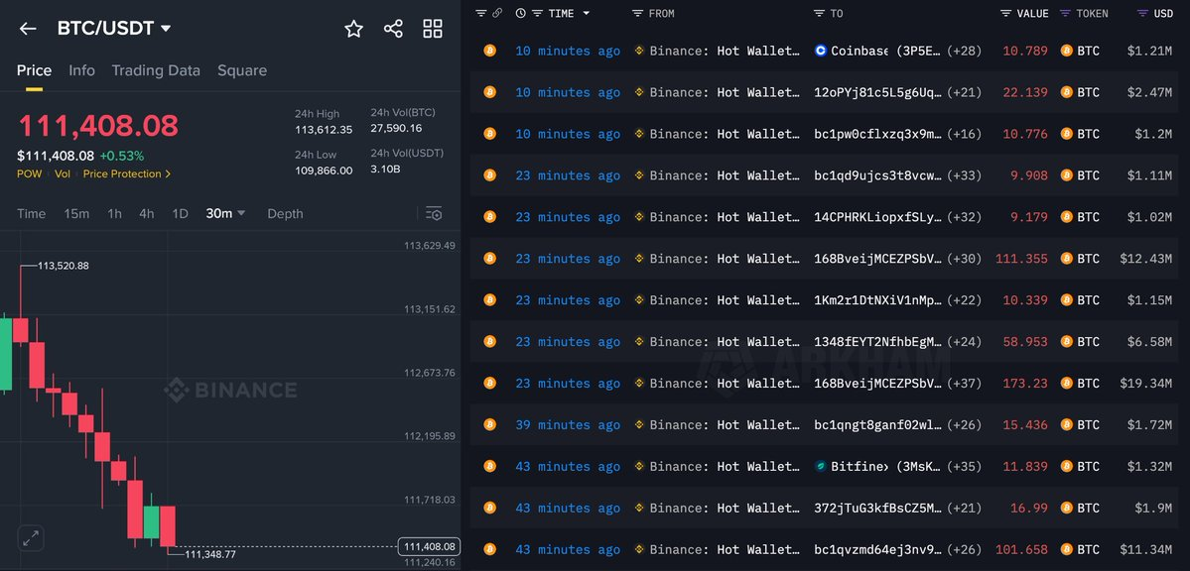Image resolution: width=1190 pixels, height=571 pixels.
Task: Switch to the Info tab
Action: [x=82, y=70]
